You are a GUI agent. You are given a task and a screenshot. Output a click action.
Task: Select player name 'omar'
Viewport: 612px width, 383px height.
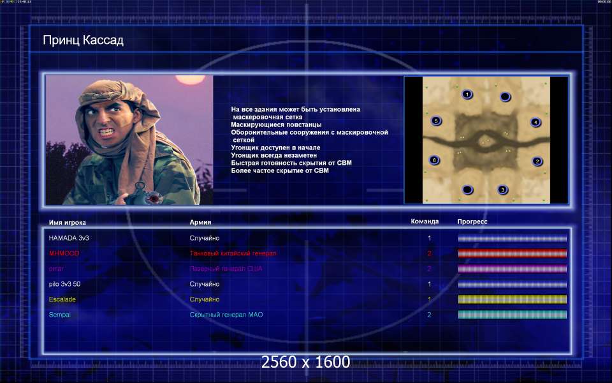[x=56, y=269]
